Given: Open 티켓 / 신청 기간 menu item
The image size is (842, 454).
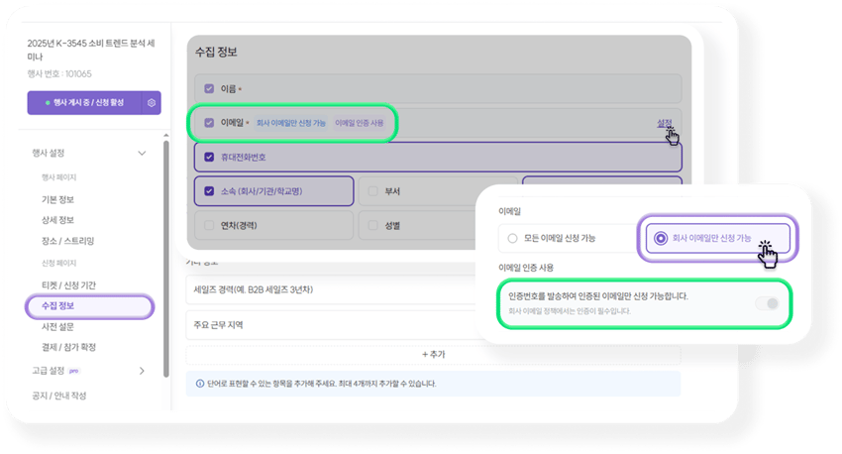Looking at the screenshot, I should click(68, 284).
